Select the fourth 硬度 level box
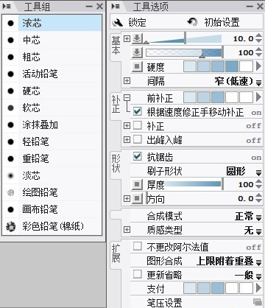The height and width of the screenshot is (308, 265). (x=232, y=66)
